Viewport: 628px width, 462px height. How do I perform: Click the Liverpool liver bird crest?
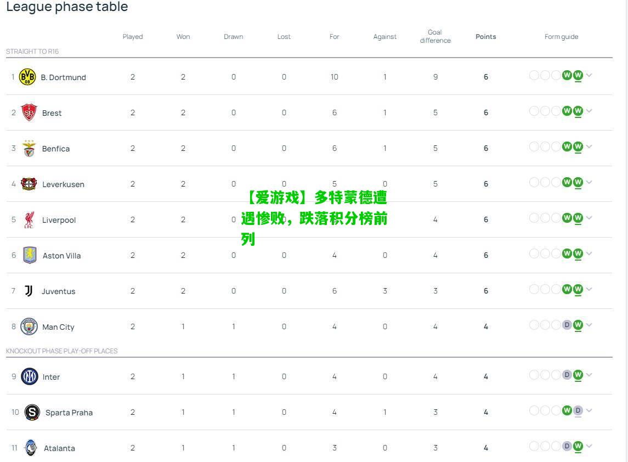tap(29, 219)
